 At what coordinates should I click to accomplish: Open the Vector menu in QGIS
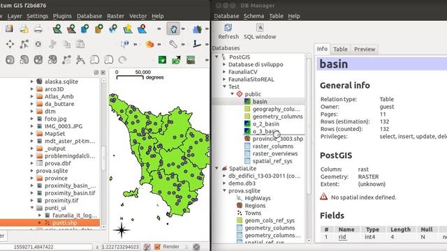pyautogui.click(x=138, y=16)
